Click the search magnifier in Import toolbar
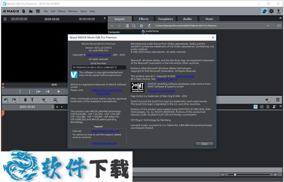The width and height of the screenshot is (284, 182). coord(134,26)
